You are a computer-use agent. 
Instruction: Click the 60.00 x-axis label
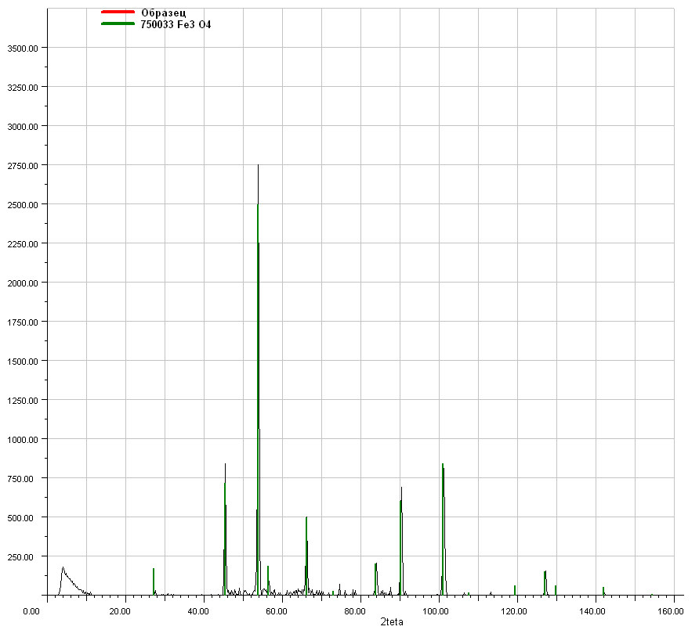(277, 611)
